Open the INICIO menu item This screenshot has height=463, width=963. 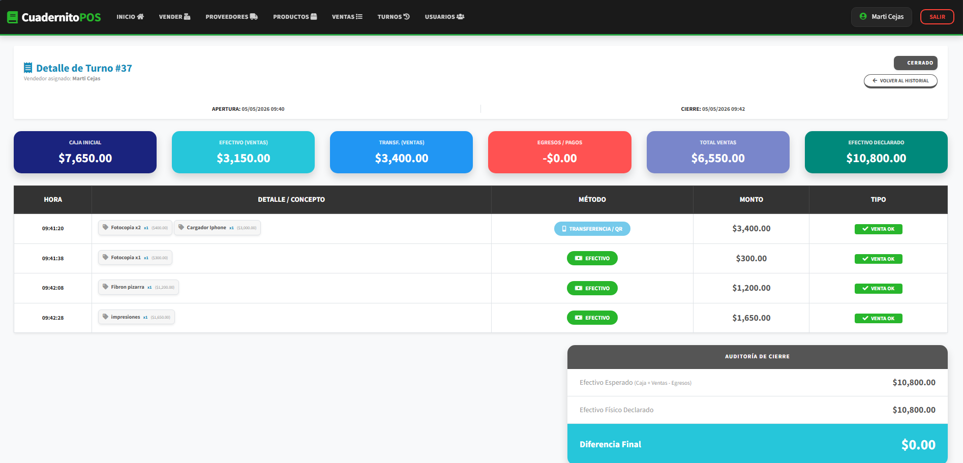130,17
